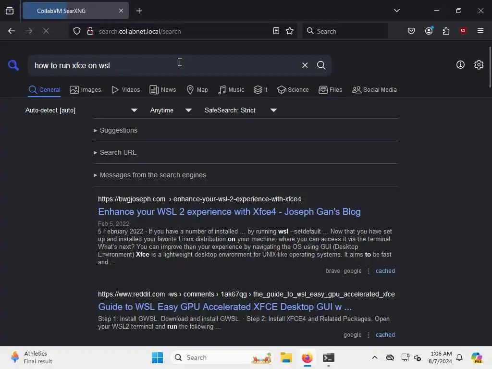This screenshot has width=492, height=369.
Task: Stop loading the page
Action: click(46, 31)
